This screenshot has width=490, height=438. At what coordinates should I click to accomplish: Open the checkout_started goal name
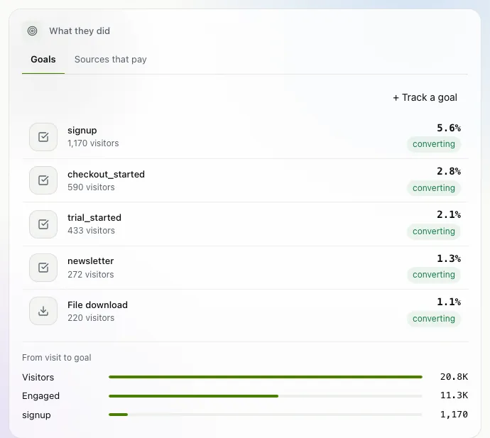107,174
